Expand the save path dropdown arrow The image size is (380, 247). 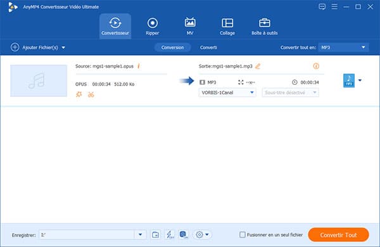(141, 234)
